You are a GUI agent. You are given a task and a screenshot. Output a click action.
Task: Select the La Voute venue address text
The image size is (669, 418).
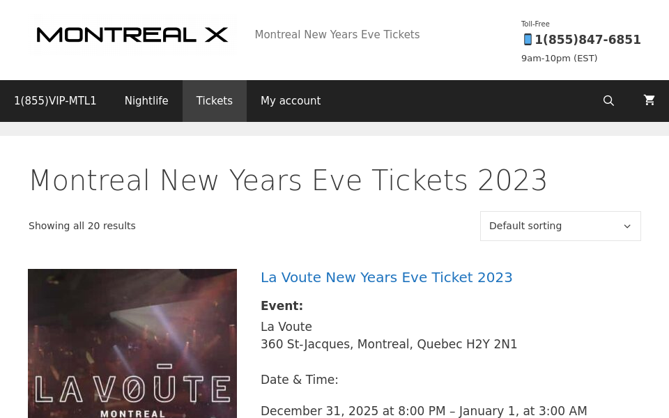click(x=389, y=344)
